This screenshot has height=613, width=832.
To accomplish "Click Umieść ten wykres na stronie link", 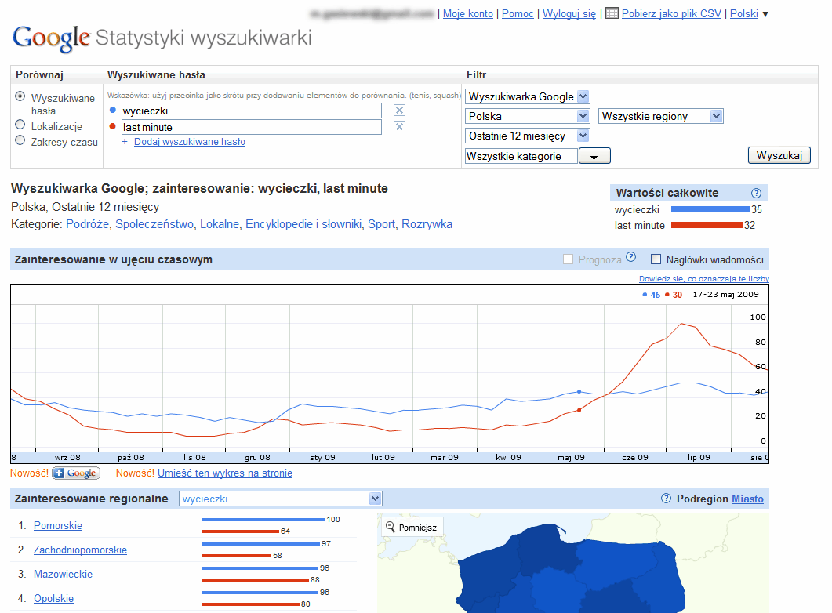I will (x=225, y=473).
